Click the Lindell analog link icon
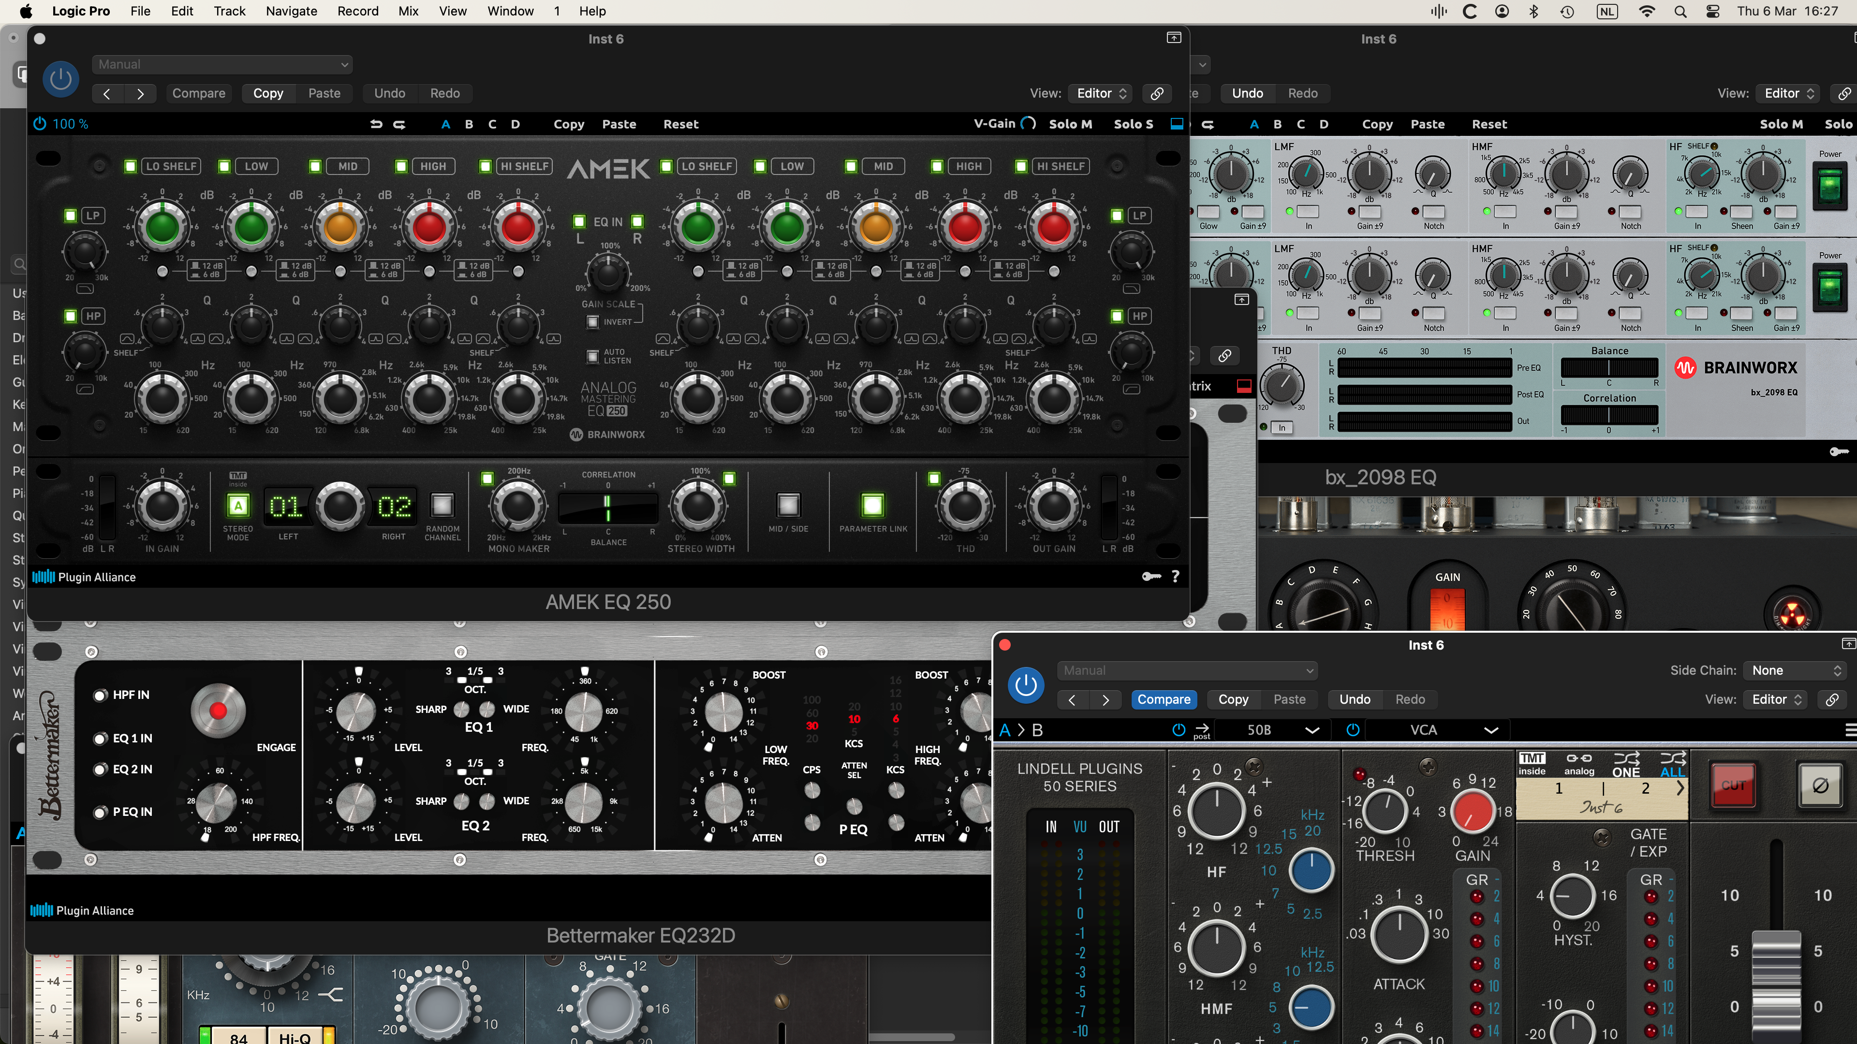The height and width of the screenshot is (1044, 1857). coord(1579,764)
